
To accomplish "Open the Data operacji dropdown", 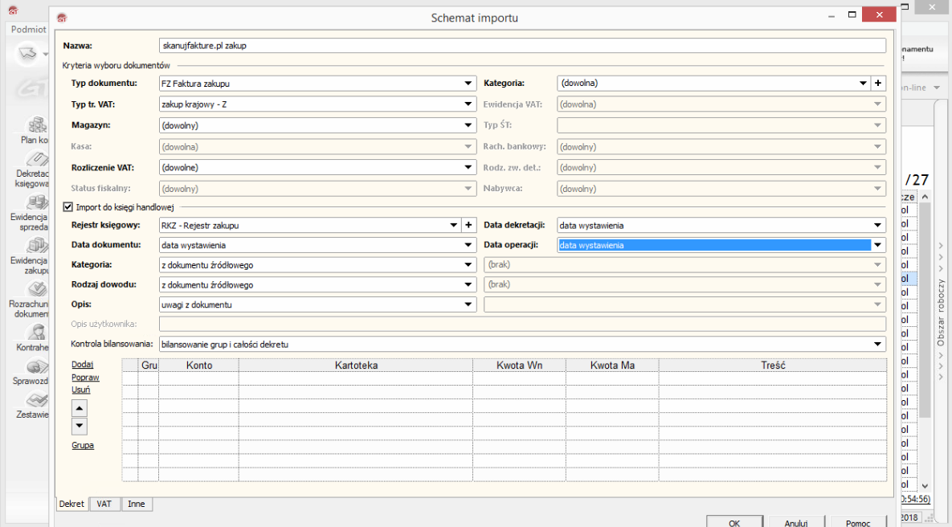I will click(878, 246).
